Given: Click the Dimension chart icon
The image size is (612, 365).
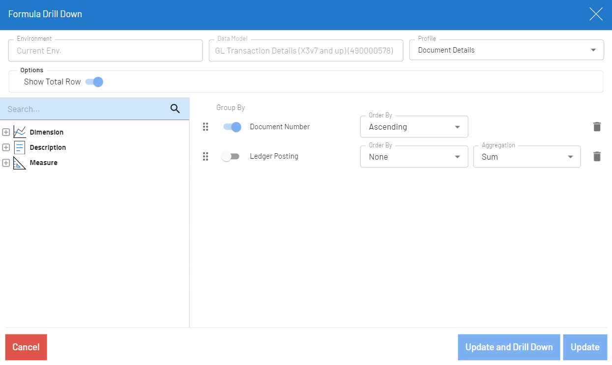Looking at the screenshot, I should click(x=20, y=132).
